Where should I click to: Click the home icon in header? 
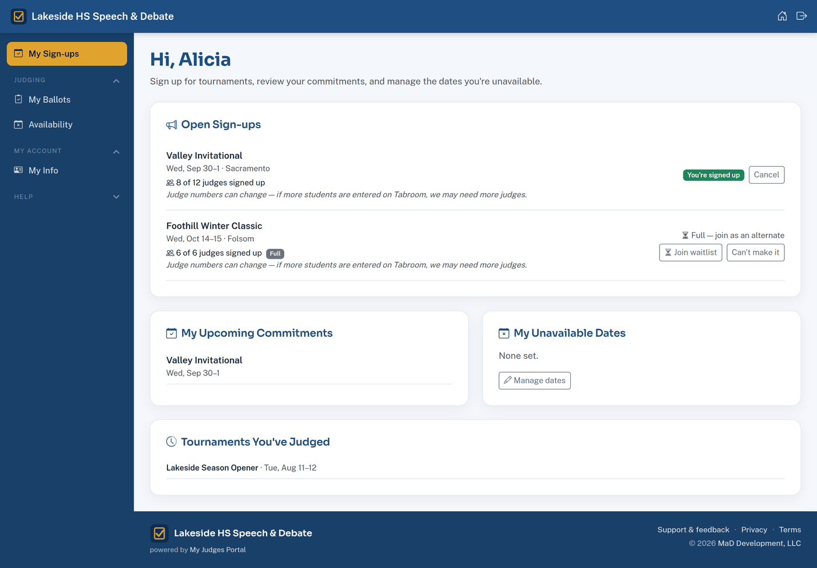(782, 16)
